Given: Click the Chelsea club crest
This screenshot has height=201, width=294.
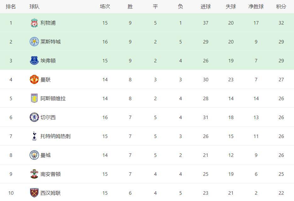Looking at the screenshot, I should tap(34, 117).
